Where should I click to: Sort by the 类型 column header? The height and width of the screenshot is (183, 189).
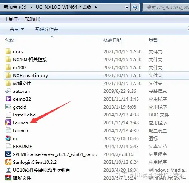pyautogui.click(x=153, y=40)
